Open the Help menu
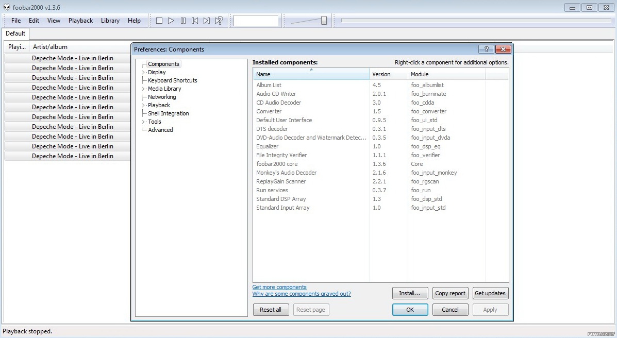The image size is (617, 338). coord(134,21)
